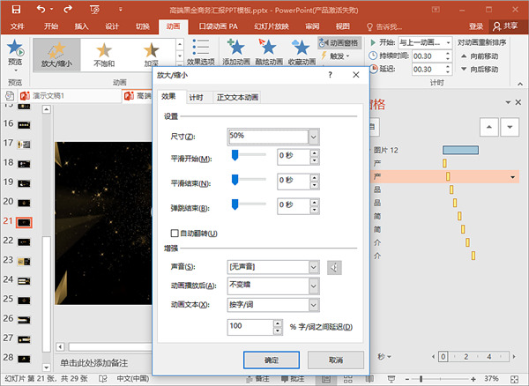Open the 切换 ribbon tab
The width and height of the screenshot is (529, 386).
coord(142,26)
